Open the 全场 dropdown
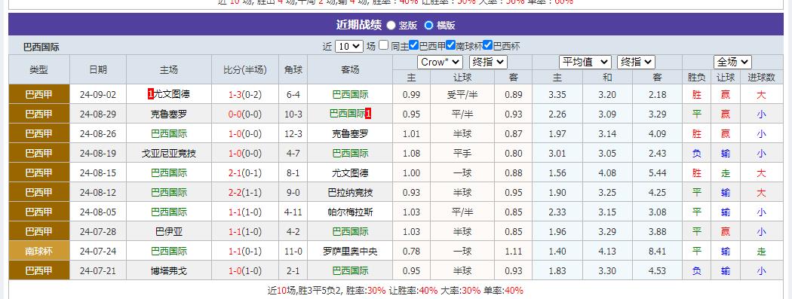The width and height of the screenshot is (792, 299). pyautogui.click(x=732, y=62)
